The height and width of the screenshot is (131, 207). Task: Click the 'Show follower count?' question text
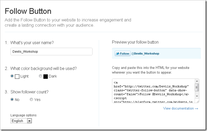(29, 92)
